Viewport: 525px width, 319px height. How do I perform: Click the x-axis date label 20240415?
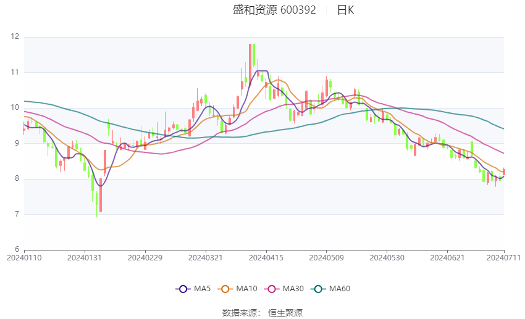[x=266, y=258]
